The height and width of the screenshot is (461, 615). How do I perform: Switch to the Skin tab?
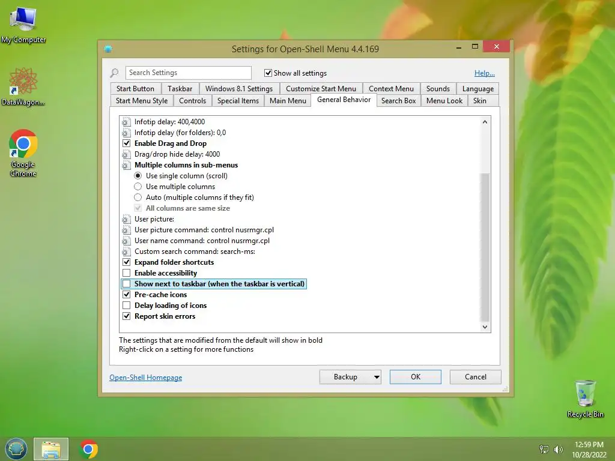[x=480, y=101]
